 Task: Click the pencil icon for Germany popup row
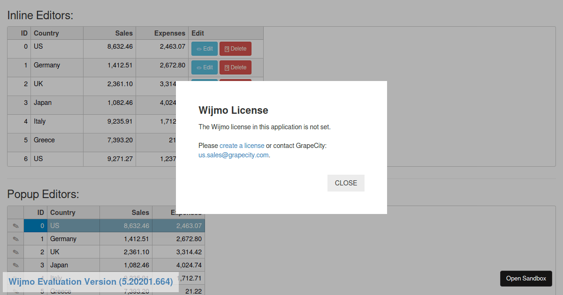click(x=15, y=239)
